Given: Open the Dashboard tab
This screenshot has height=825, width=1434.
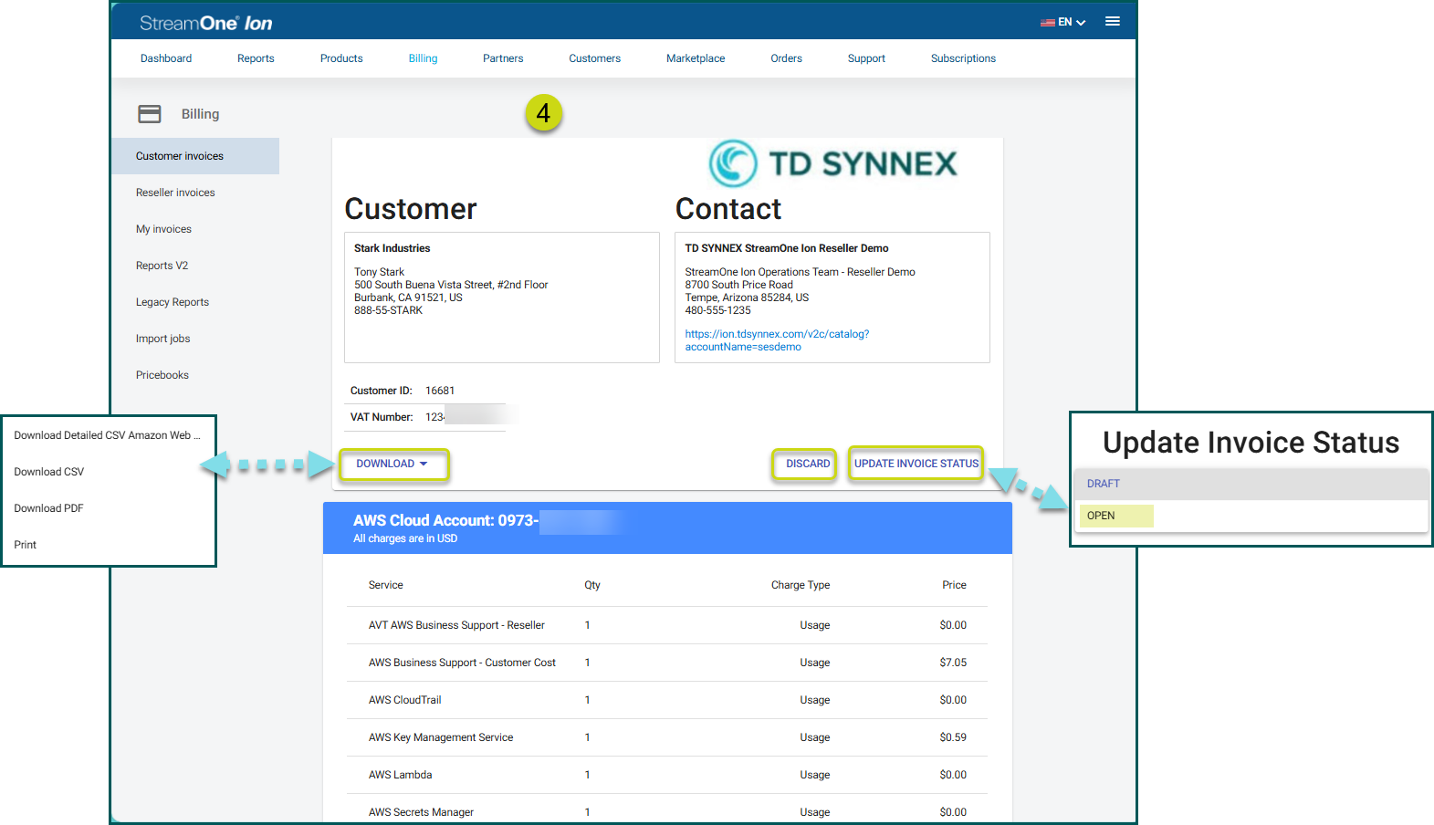Looking at the screenshot, I should (x=166, y=58).
